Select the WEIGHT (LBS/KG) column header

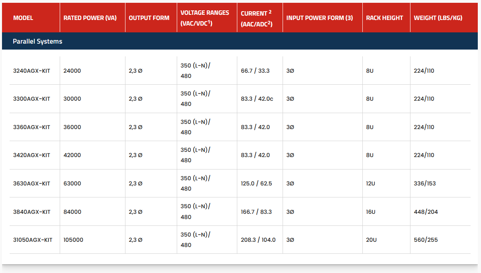coord(438,18)
